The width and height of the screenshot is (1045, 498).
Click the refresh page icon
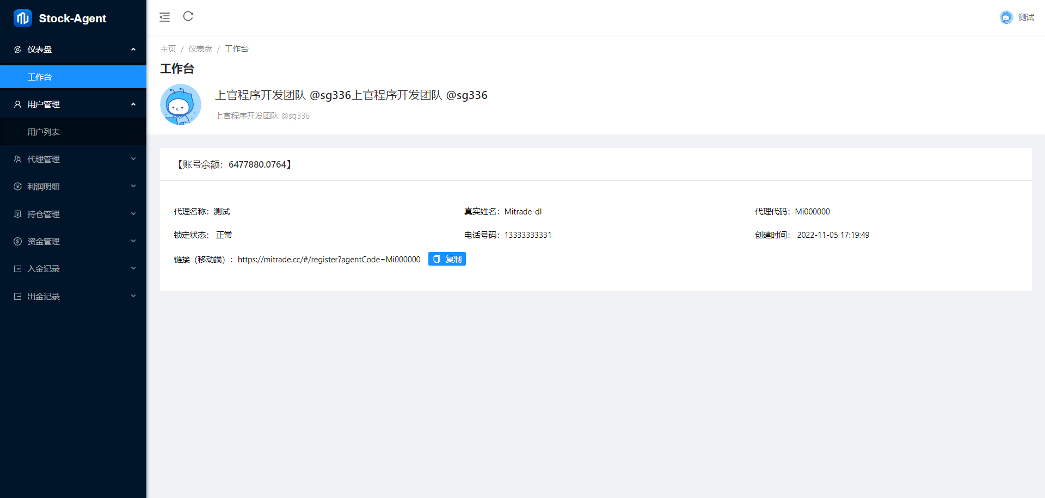point(188,16)
